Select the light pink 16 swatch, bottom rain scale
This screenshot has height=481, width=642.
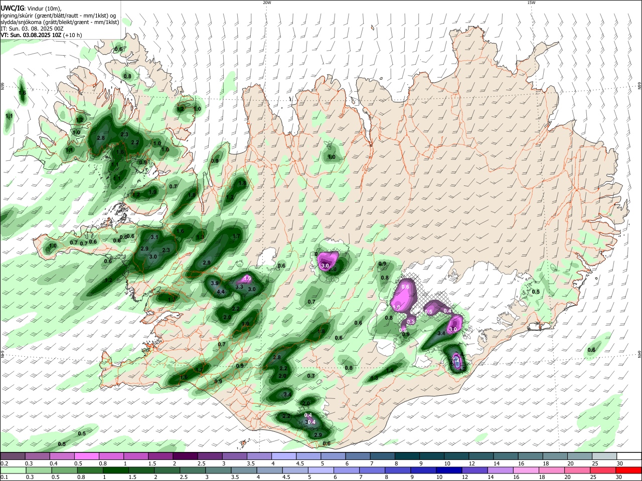(x=526, y=470)
